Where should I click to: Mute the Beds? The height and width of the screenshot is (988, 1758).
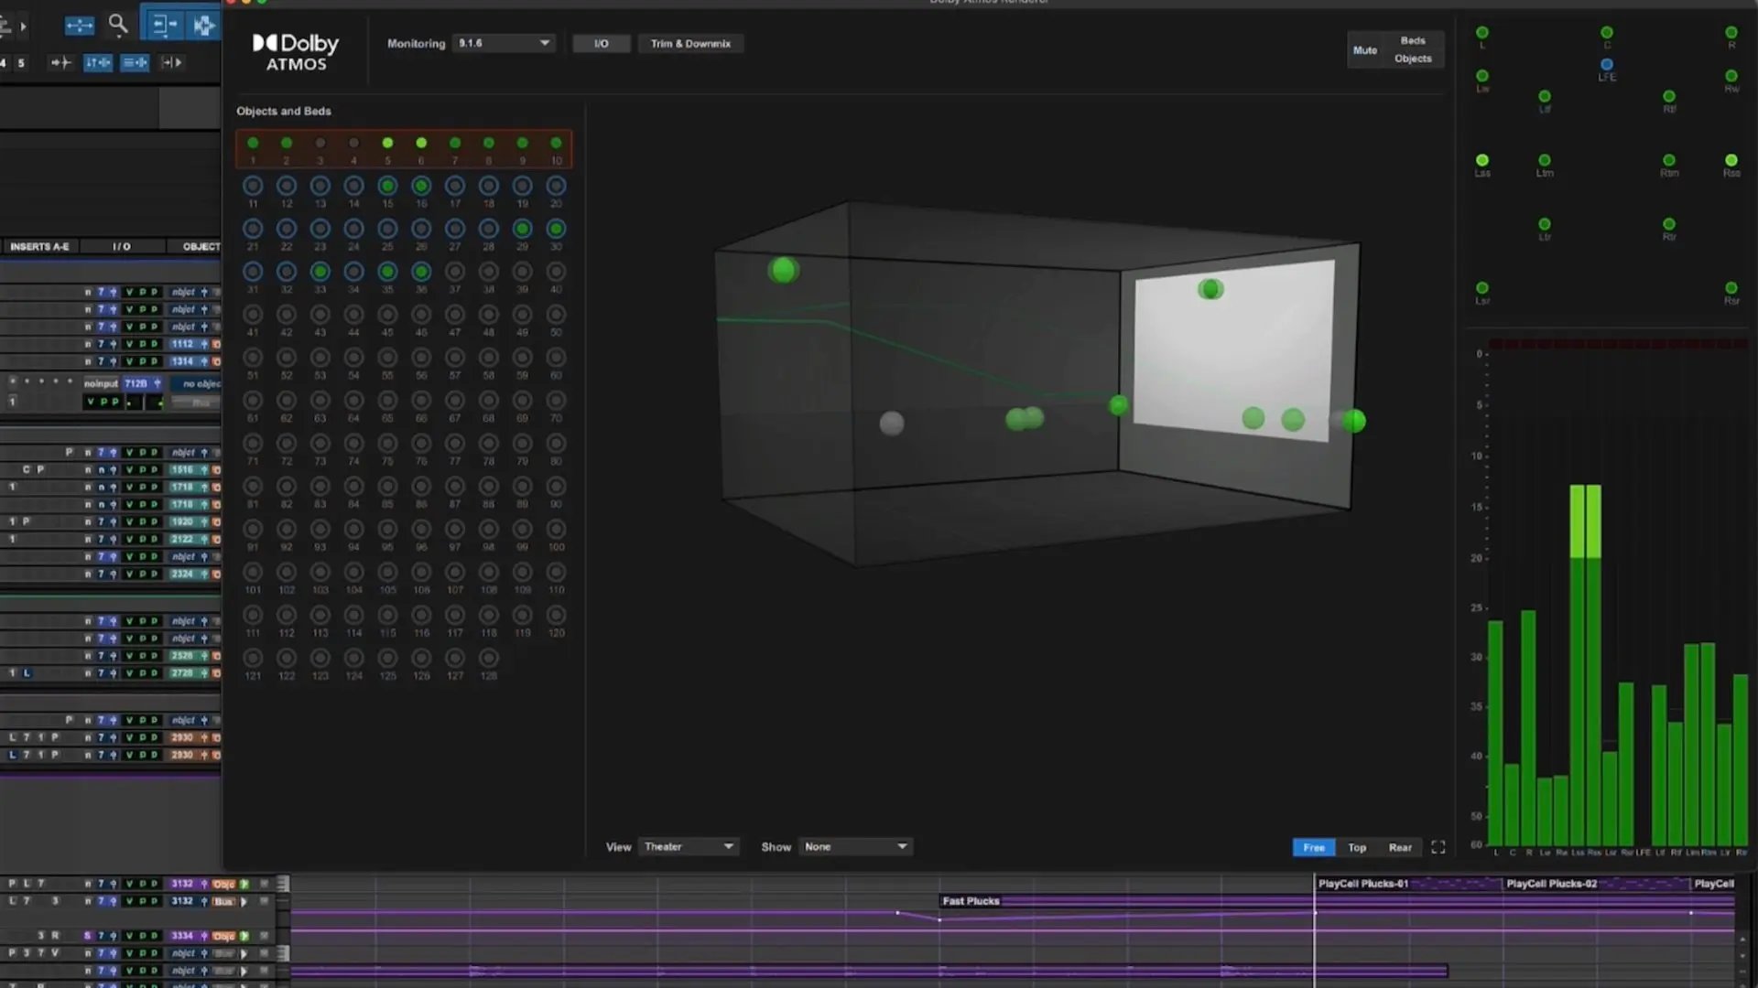click(x=1413, y=40)
